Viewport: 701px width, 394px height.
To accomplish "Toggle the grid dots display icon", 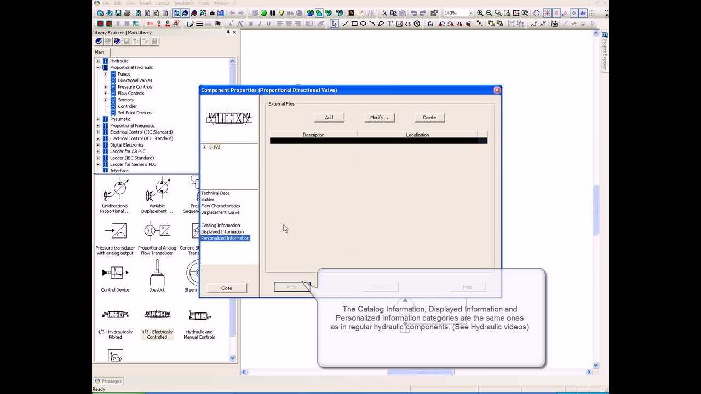I will click(592, 13).
